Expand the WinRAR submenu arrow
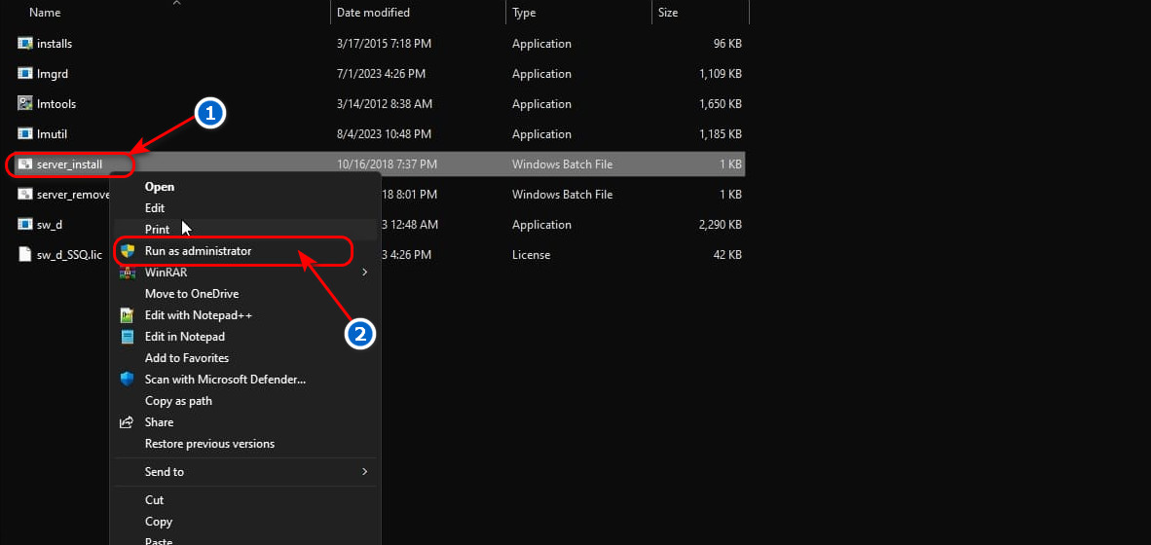Image resolution: width=1151 pixels, height=545 pixels. coord(365,272)
